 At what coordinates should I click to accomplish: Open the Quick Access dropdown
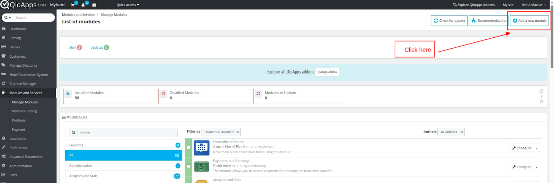128,5
